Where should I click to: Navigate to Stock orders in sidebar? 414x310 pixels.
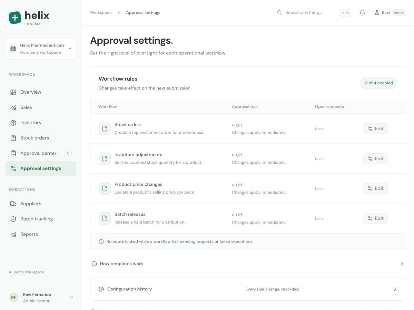41,138
